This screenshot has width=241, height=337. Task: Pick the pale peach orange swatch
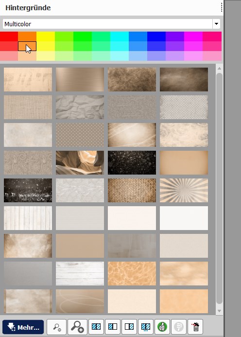coord(27,56)
